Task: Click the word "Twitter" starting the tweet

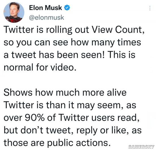Action: pos(19,29)
